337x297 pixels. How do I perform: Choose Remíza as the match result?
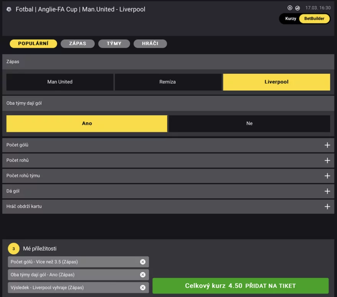(168, 82)
